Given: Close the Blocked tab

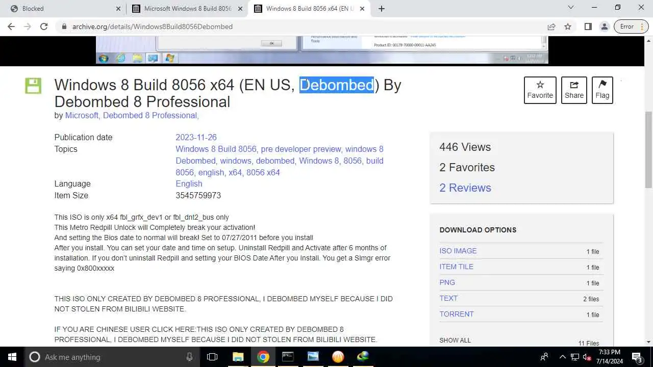Looking at the screenshot, I should (118, 9).
